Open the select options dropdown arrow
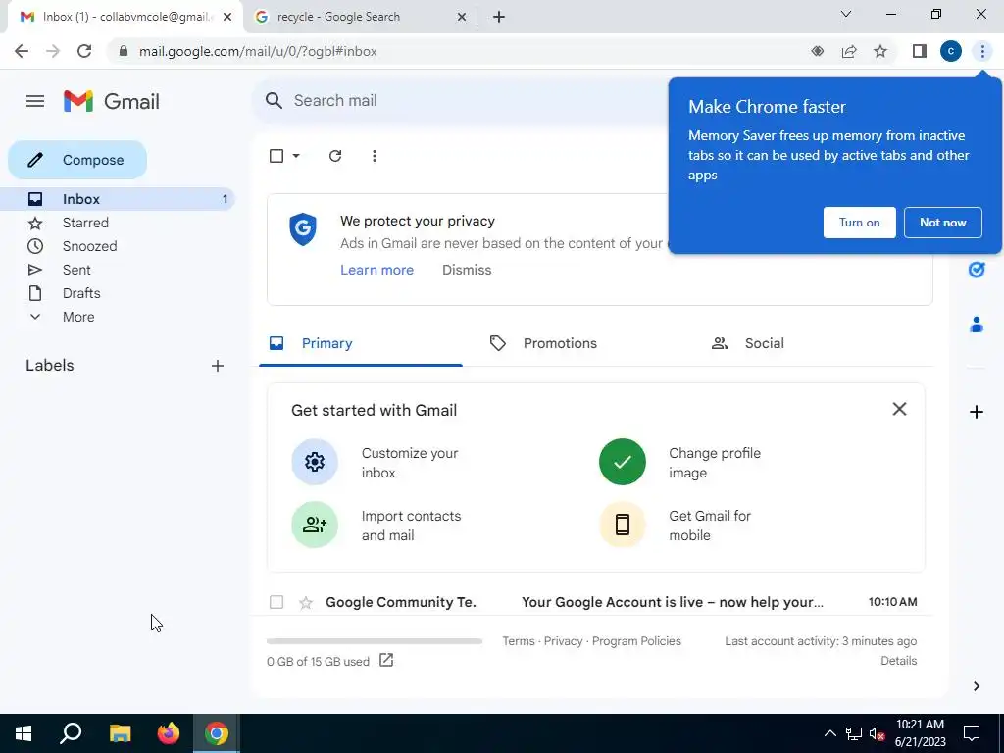 tap(296, 156)
